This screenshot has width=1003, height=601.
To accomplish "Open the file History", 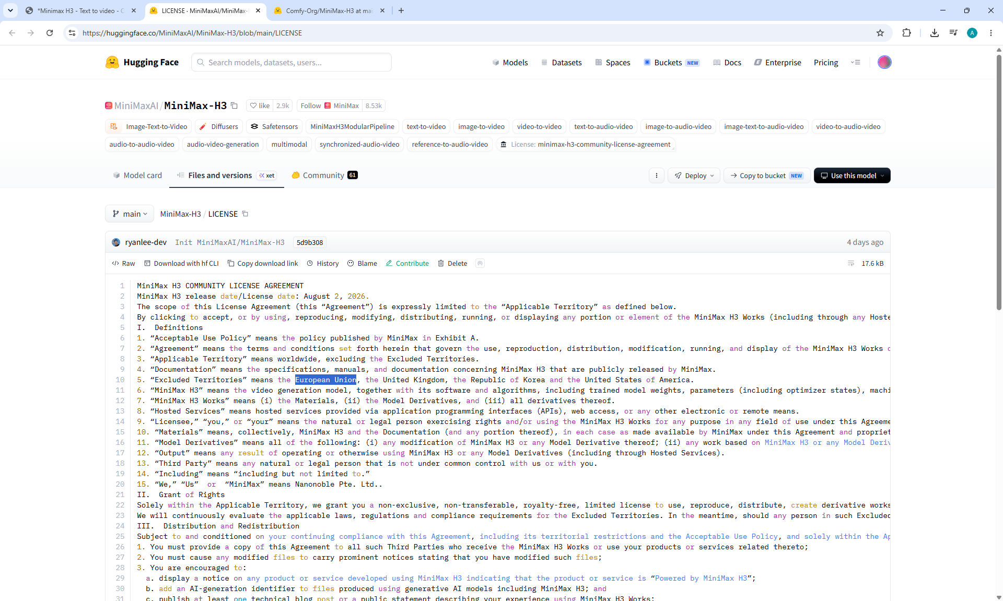I will click(x=323, y=263).
